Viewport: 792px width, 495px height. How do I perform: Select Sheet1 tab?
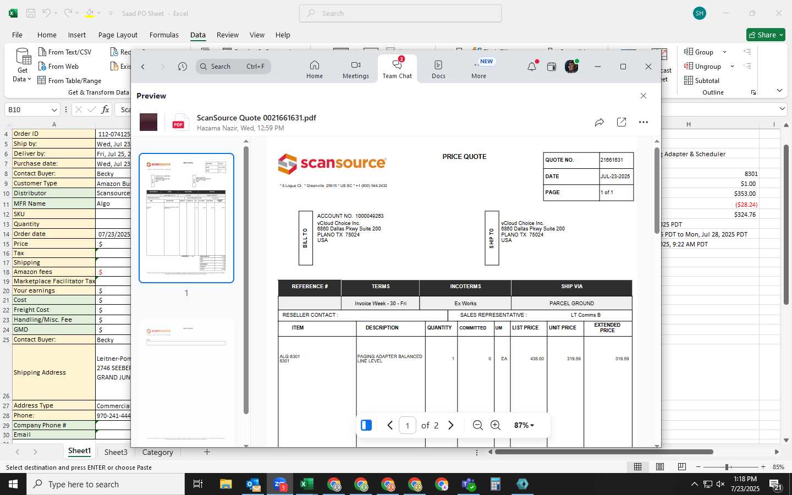[79, 451]
